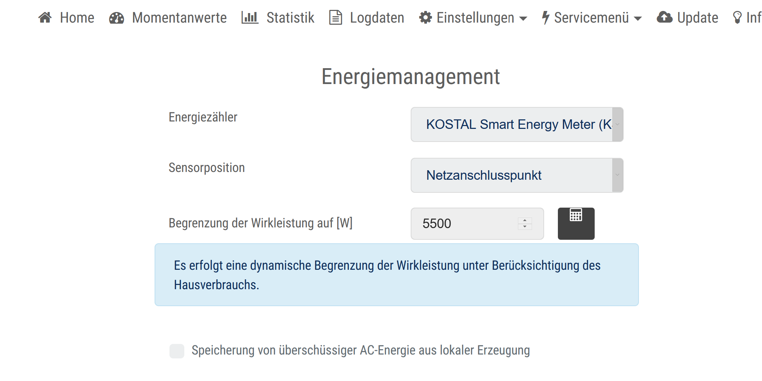Image resolution: width=762 pixels, height=381 pixels.
Task: Open the Statistik page
Action: tap(278, 18)
